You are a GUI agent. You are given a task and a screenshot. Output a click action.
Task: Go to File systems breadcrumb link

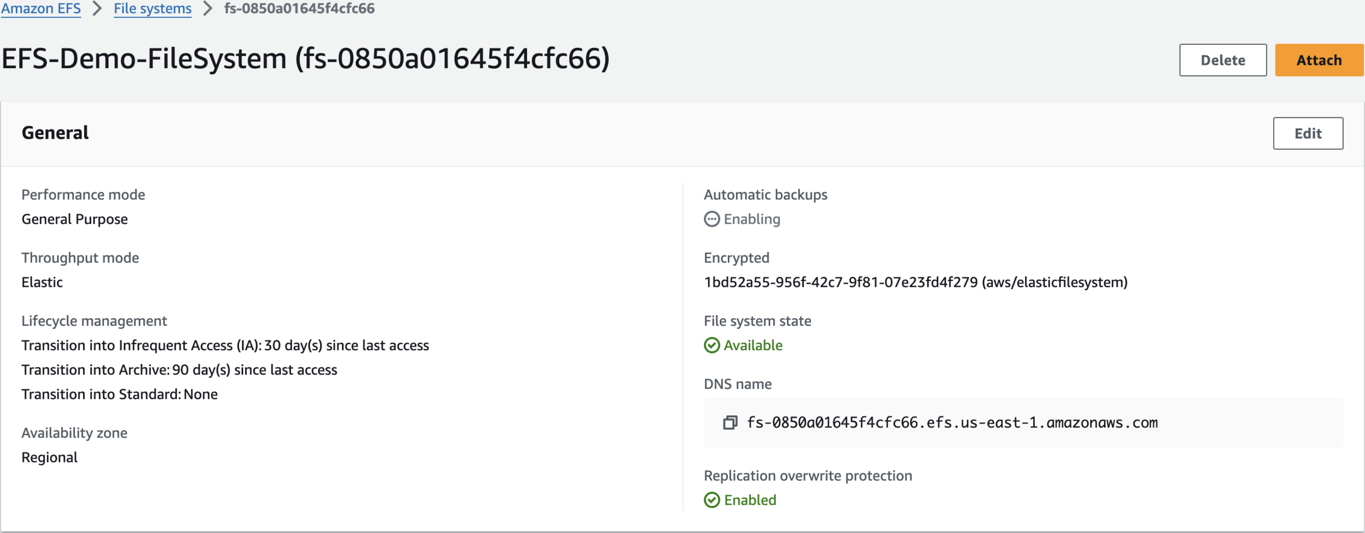point(152,9)
